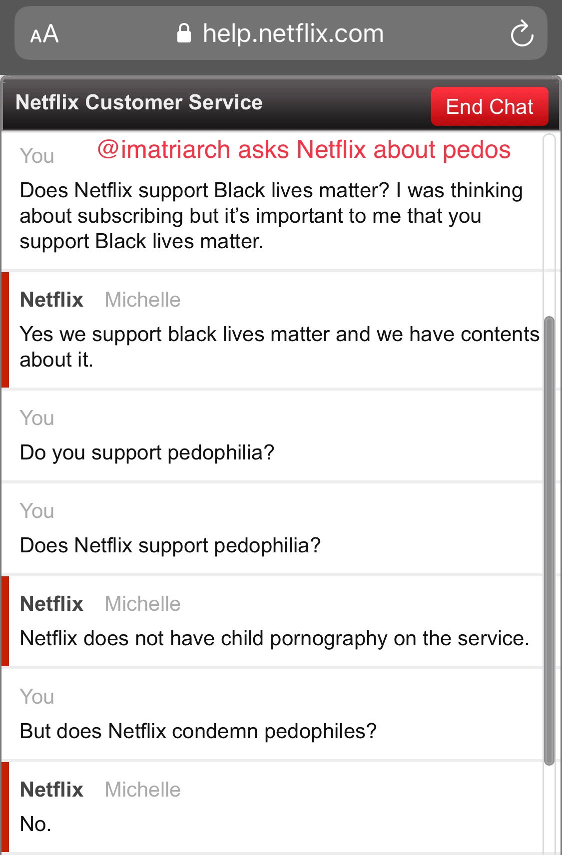
Task: Select the "Does Netflix support pedophilia?" message
Action: 170,545
